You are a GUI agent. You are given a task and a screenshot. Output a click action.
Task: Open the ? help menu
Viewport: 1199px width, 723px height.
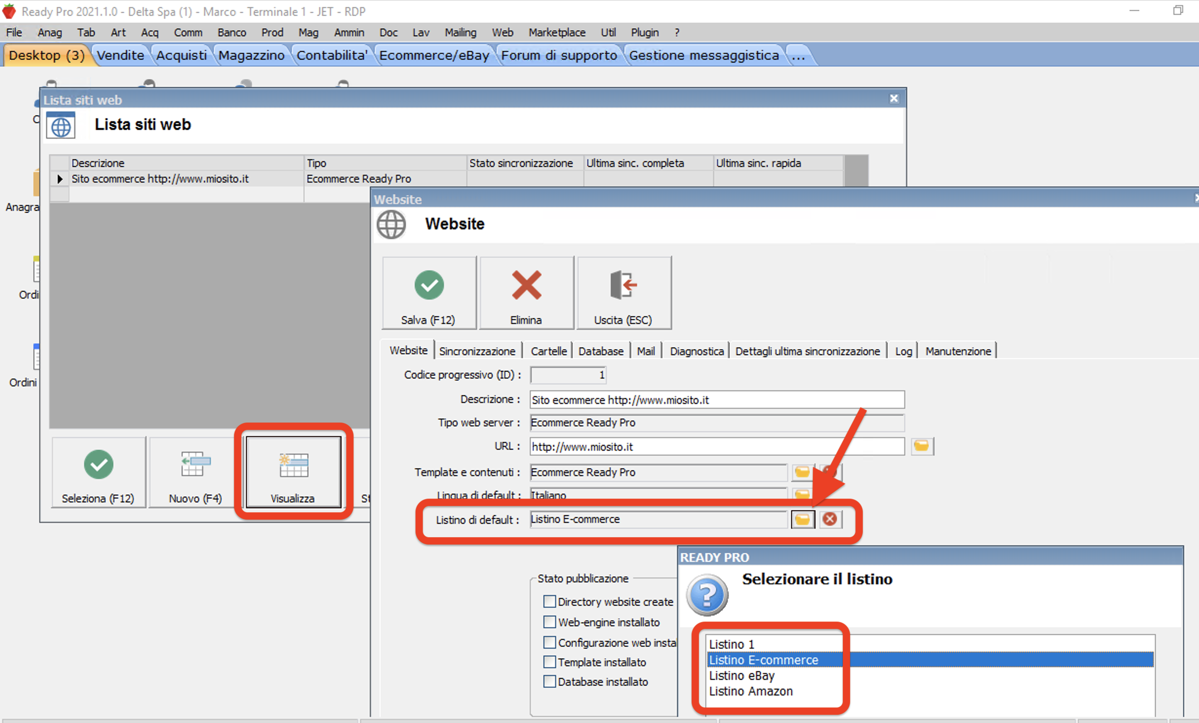click(x=677, y=32)
